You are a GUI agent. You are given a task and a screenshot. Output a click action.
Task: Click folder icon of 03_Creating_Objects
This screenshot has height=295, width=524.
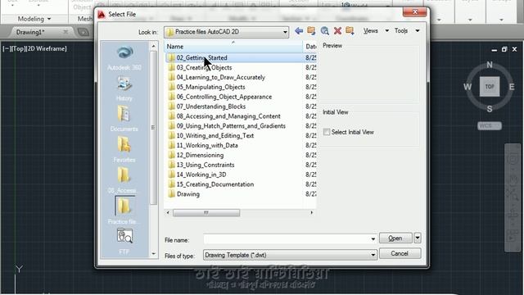[171, 67]
